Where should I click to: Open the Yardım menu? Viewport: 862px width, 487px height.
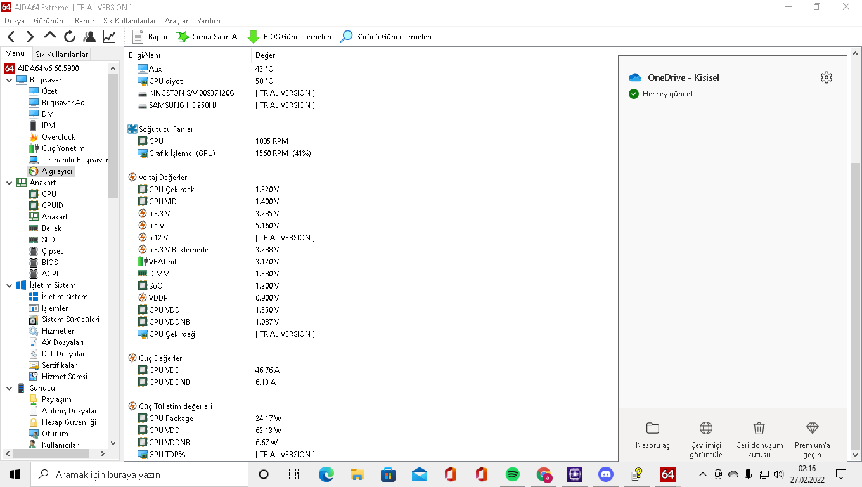(x=209, y=21)
